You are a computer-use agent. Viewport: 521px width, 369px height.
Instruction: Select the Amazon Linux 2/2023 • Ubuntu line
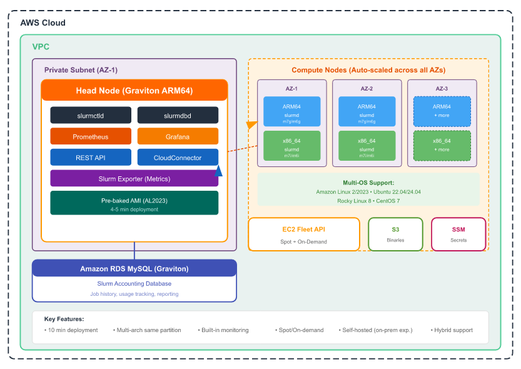point(368,192)
